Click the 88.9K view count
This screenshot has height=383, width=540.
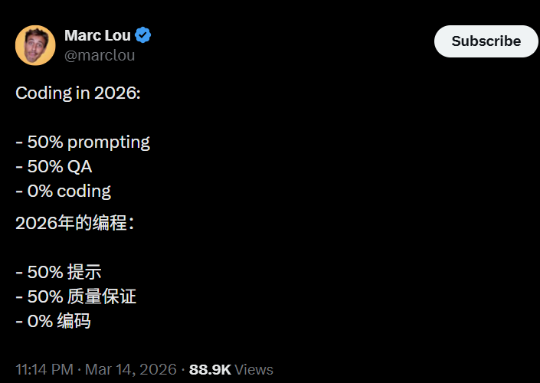(210, 369)
